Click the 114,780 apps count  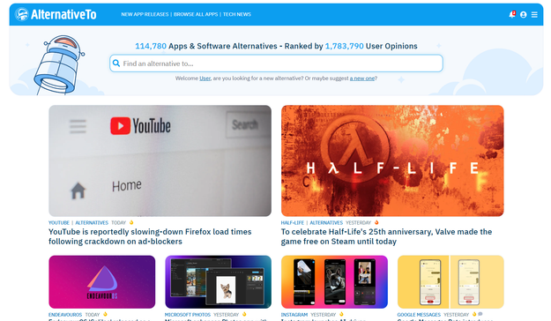pos(151,46)
